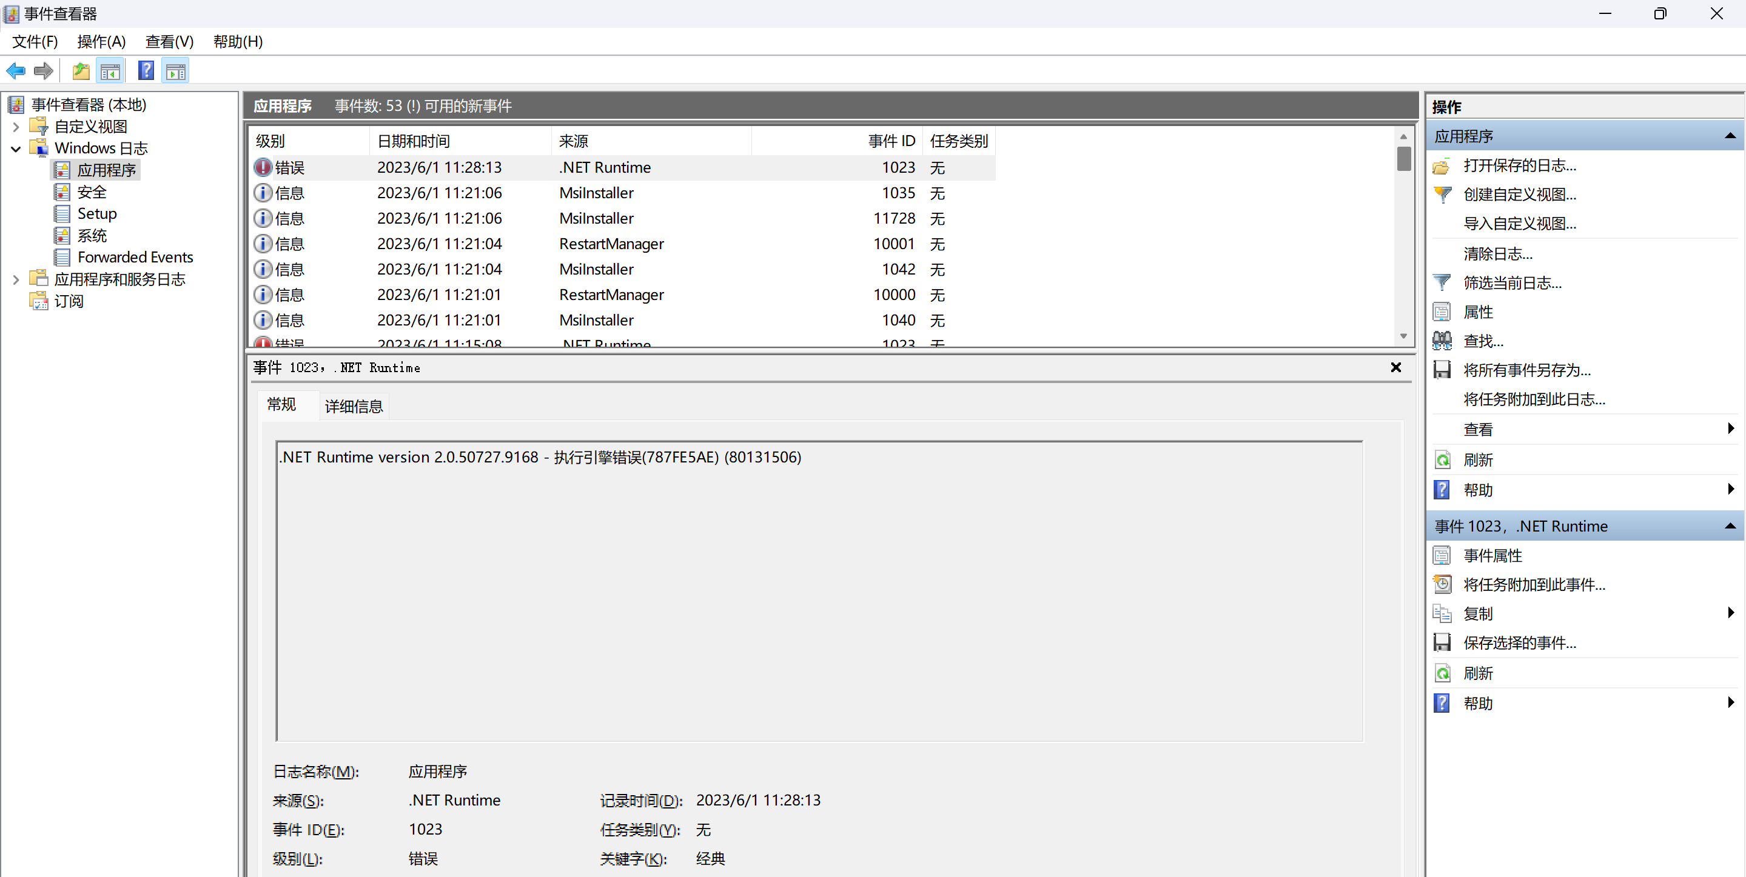Click the back navigation arrow icon
The image size is (1746, 877).
pyautogui.click(x=16, y=74)
